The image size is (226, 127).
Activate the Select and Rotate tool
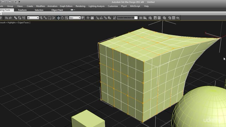point(63,18)
